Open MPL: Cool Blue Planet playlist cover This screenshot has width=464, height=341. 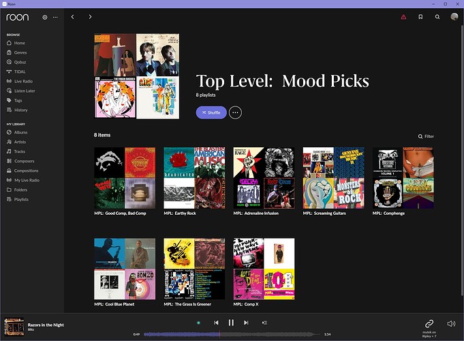pos(125,269)
